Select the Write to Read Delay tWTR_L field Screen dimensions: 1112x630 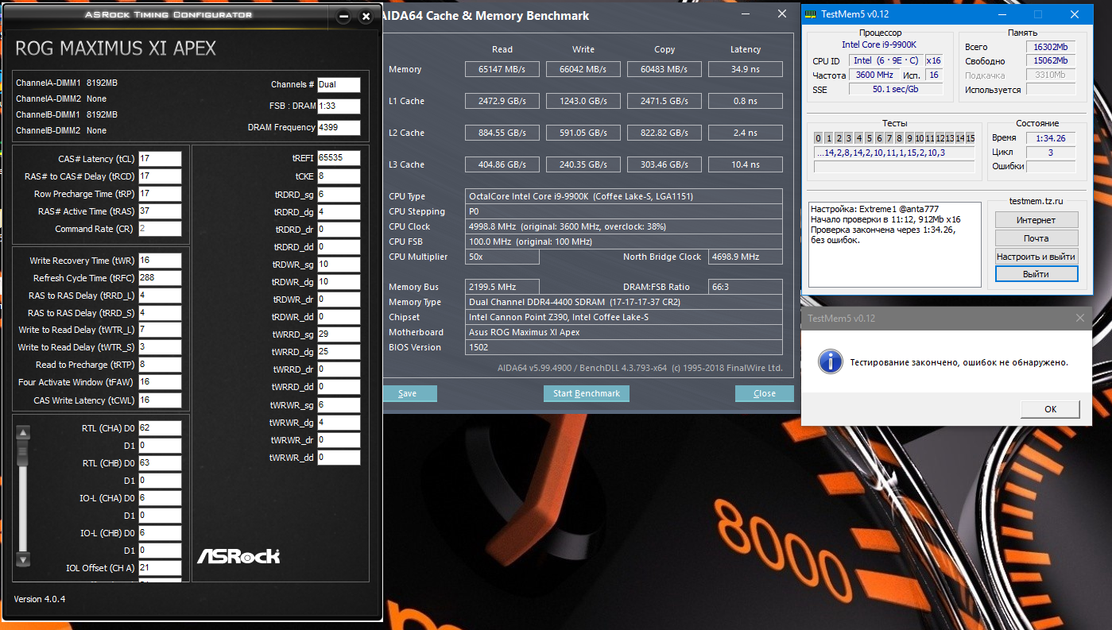tap(160, 330)
